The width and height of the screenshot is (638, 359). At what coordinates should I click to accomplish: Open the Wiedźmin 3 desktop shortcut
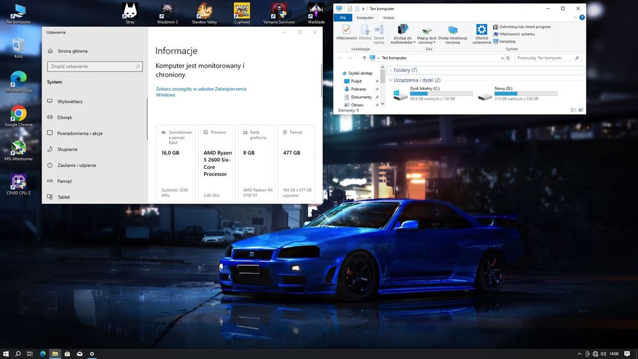pyautogui.click(x=167, y=13)
